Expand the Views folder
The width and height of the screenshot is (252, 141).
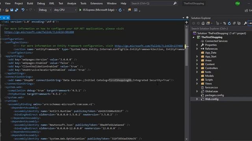pos(197,83)
